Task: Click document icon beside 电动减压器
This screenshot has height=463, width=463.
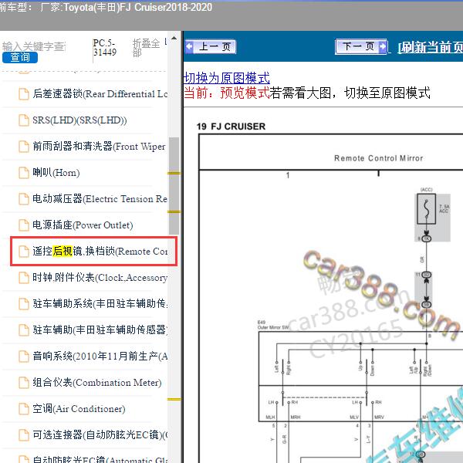Action: click(24, 199)
